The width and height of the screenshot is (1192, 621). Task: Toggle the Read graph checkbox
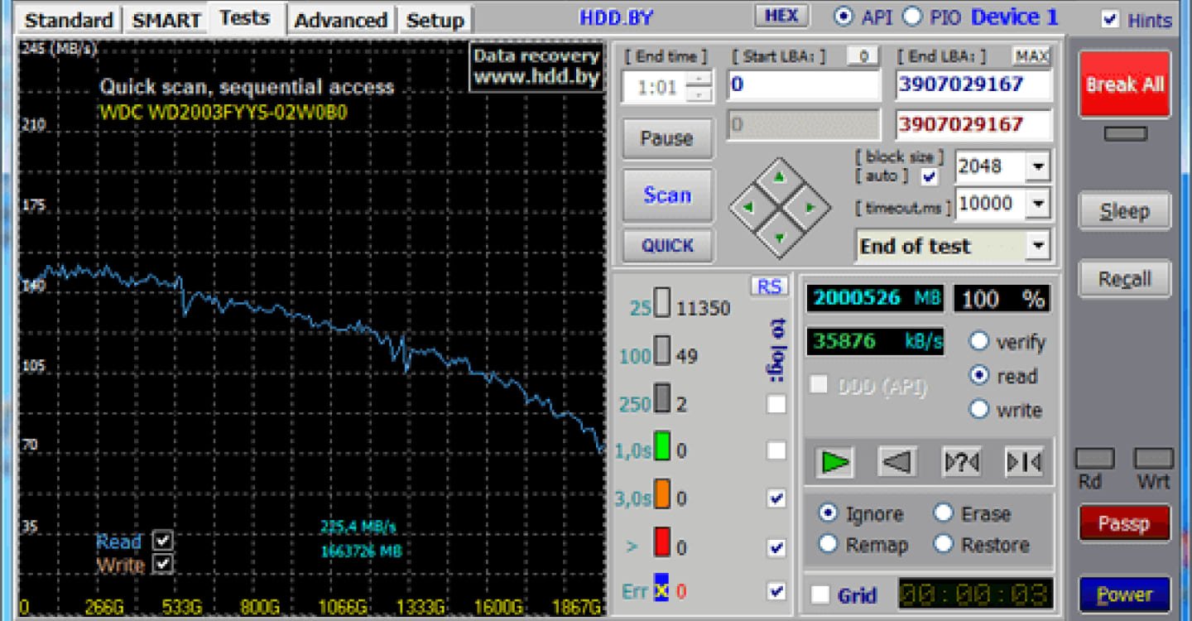(163, 541)
